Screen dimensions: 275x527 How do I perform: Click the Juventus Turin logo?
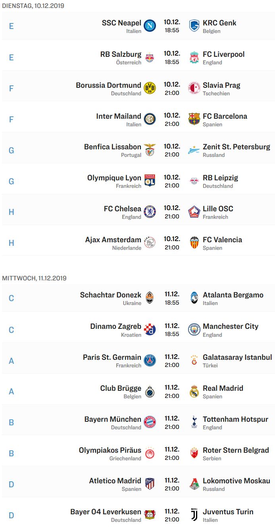[194, 515]
